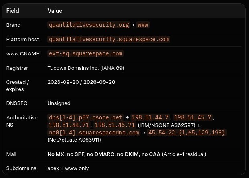Select the 'Created / expires' field label

point(18,86)
